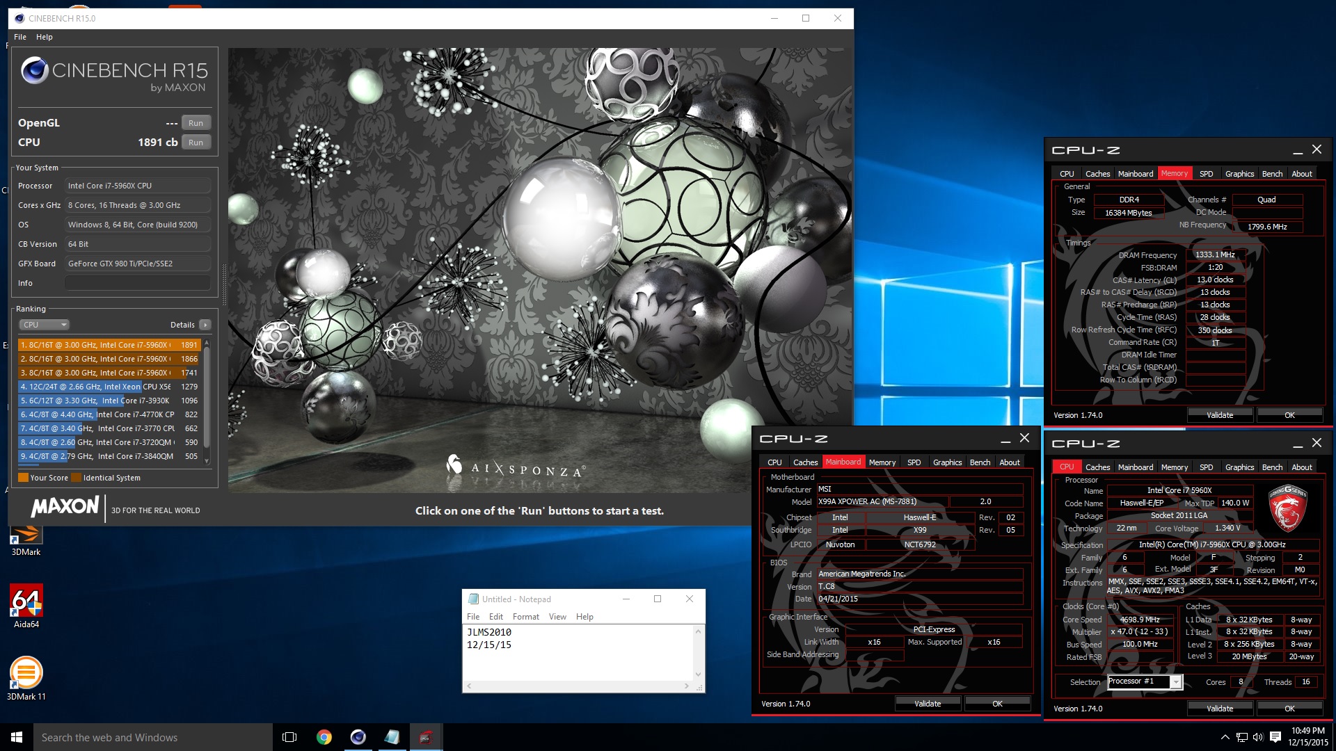Switch to CPU-Z in the taskbar
Screen dimensions: 1336x751
pyautogui.click(x=426, y=737)
